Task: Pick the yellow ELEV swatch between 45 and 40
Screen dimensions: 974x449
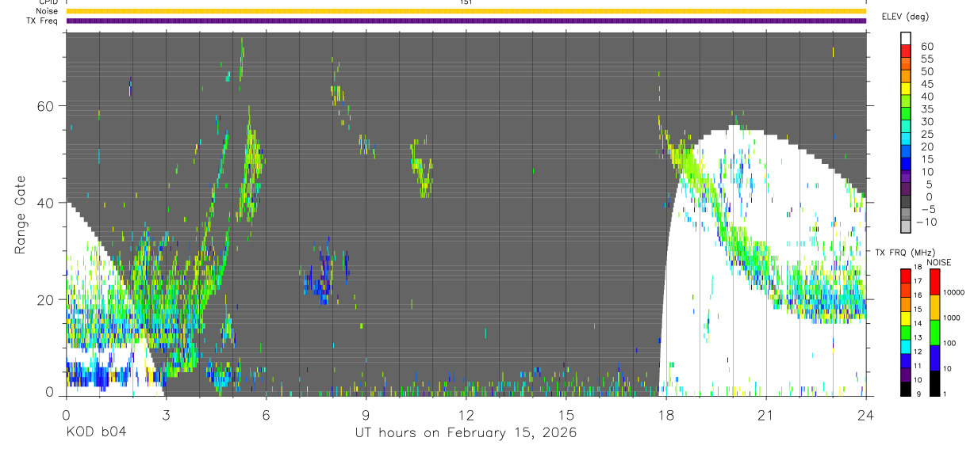Action: (907, 89)
